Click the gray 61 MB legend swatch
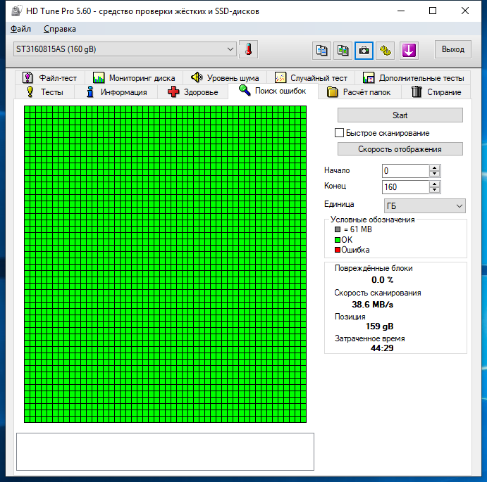This screenshot has width=487, height=482. 338,229
